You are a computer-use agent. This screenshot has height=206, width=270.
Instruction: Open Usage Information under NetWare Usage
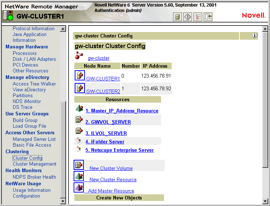(32, 190)
